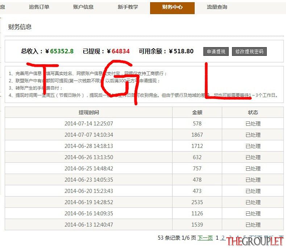The width and height of the screenshot is (286, 248).
Task: Click the 提现时间 column header
Action: pyautogui.click(x=89, y=112)
